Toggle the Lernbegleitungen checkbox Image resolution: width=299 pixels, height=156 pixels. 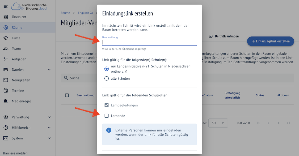107,105
